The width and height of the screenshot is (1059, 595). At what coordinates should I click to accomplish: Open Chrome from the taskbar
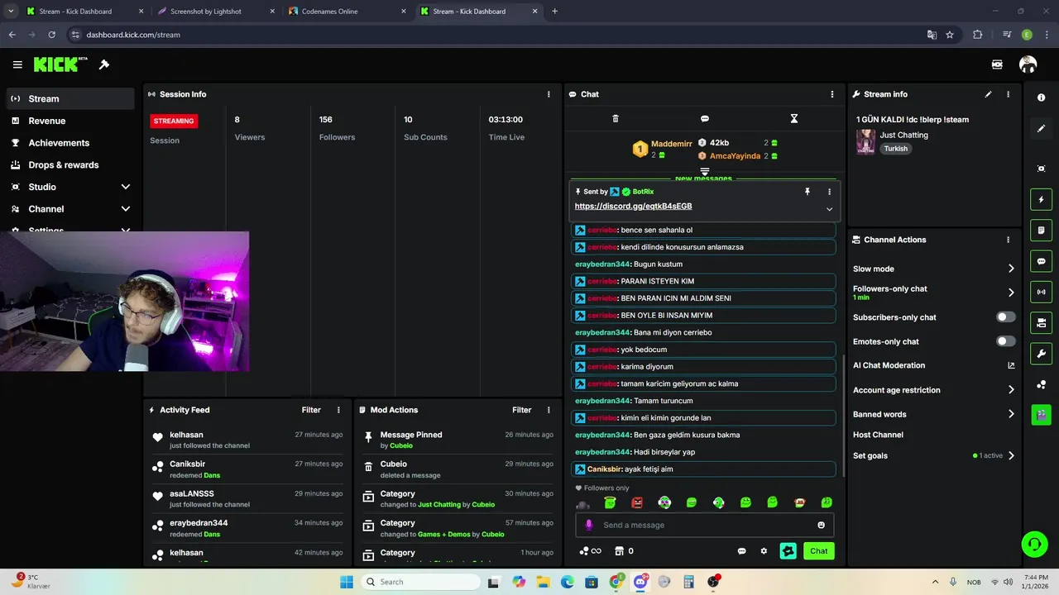click(616, 582)
